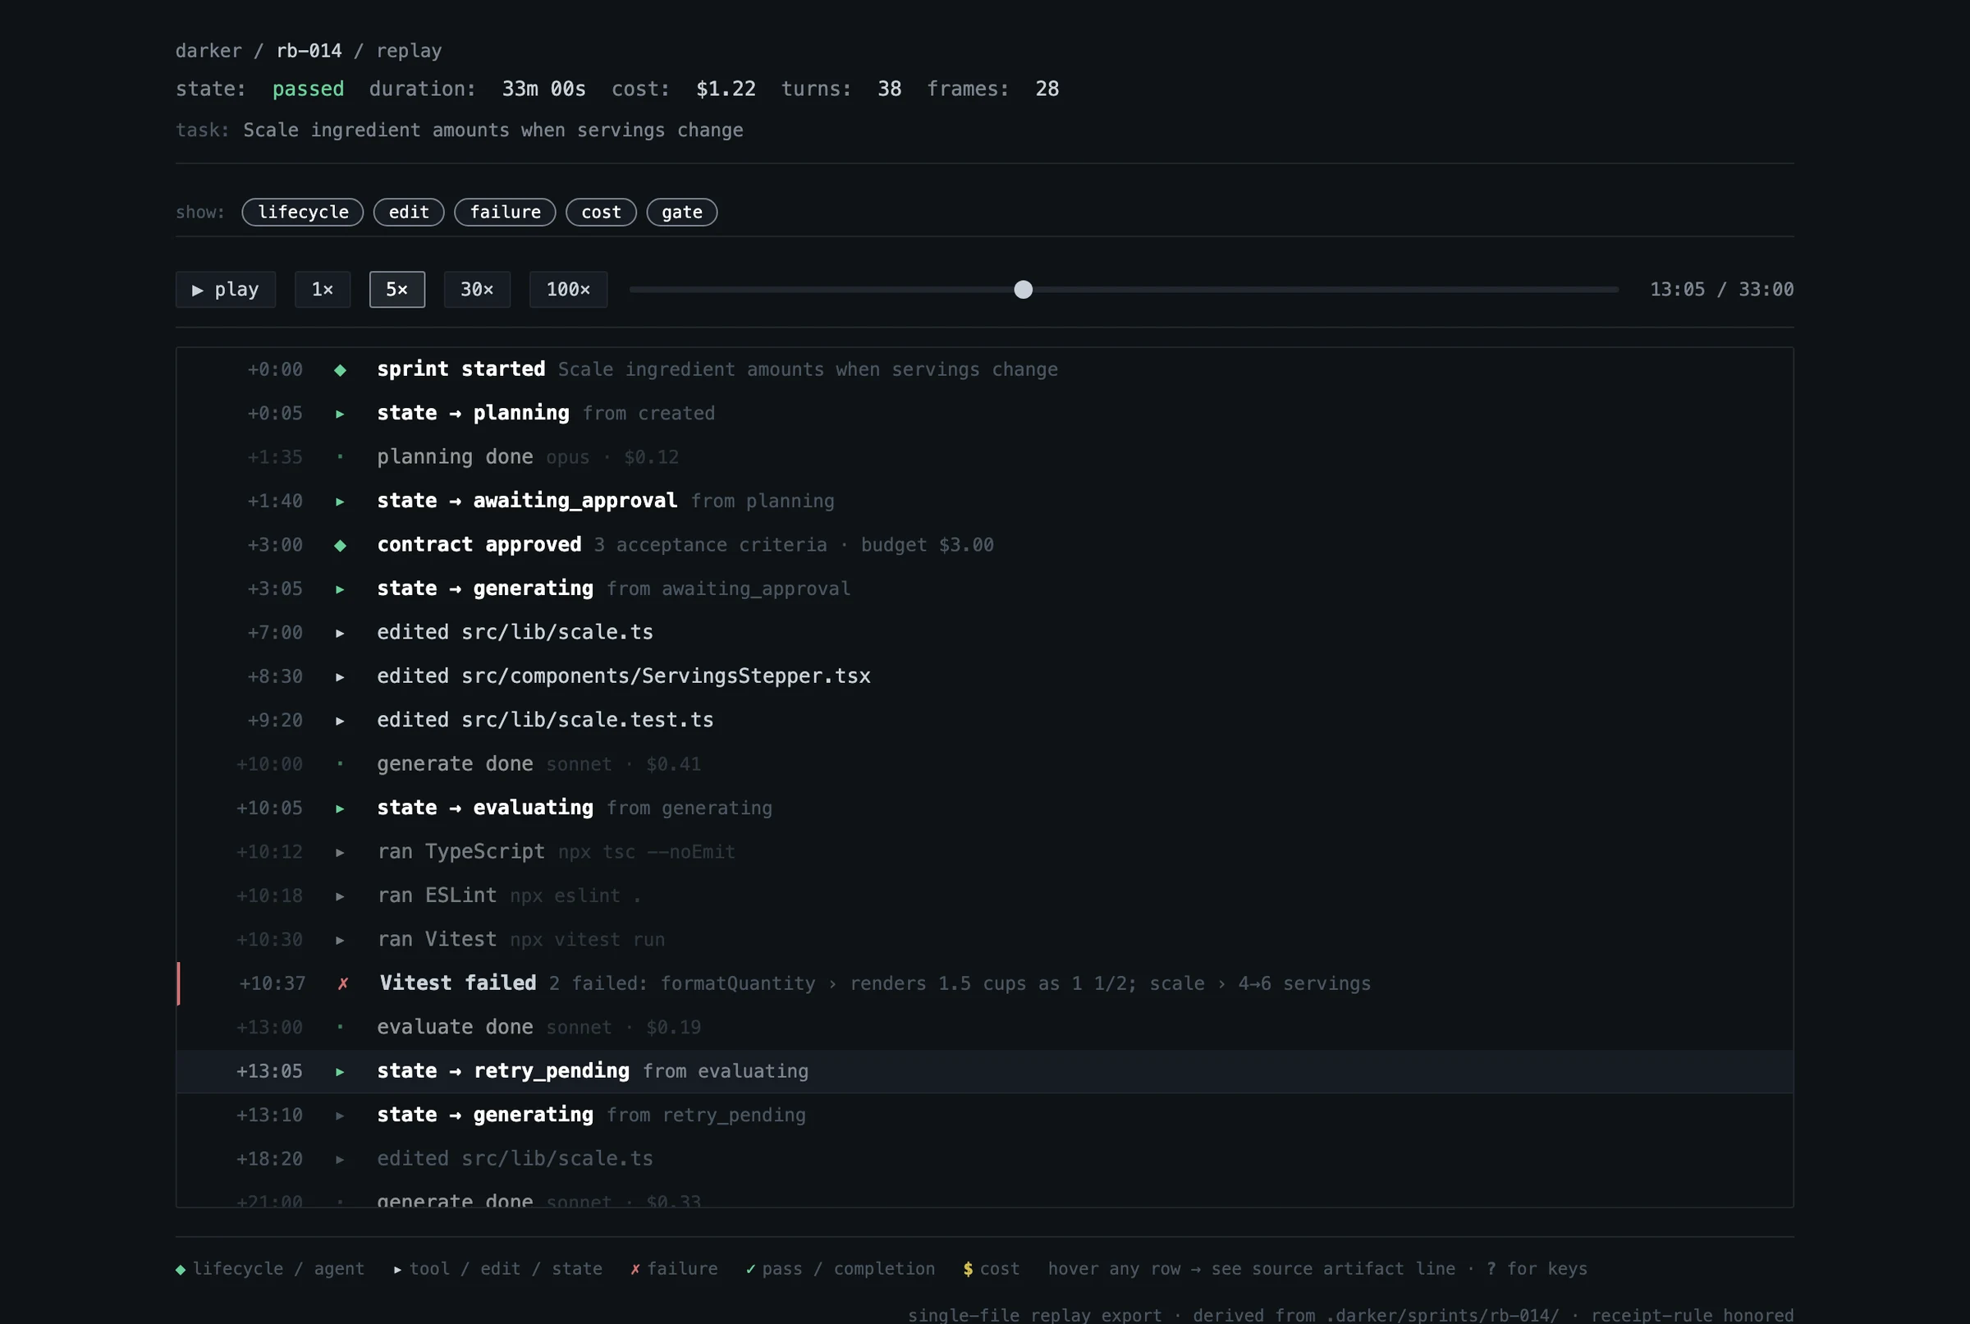Click arrow icon on ServingsStepper.tsx row

pos(341,677)
